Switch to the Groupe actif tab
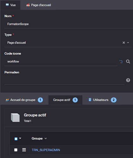Viewport: 133px width, 158px height. pyautogui.click(x=65, y=100)
